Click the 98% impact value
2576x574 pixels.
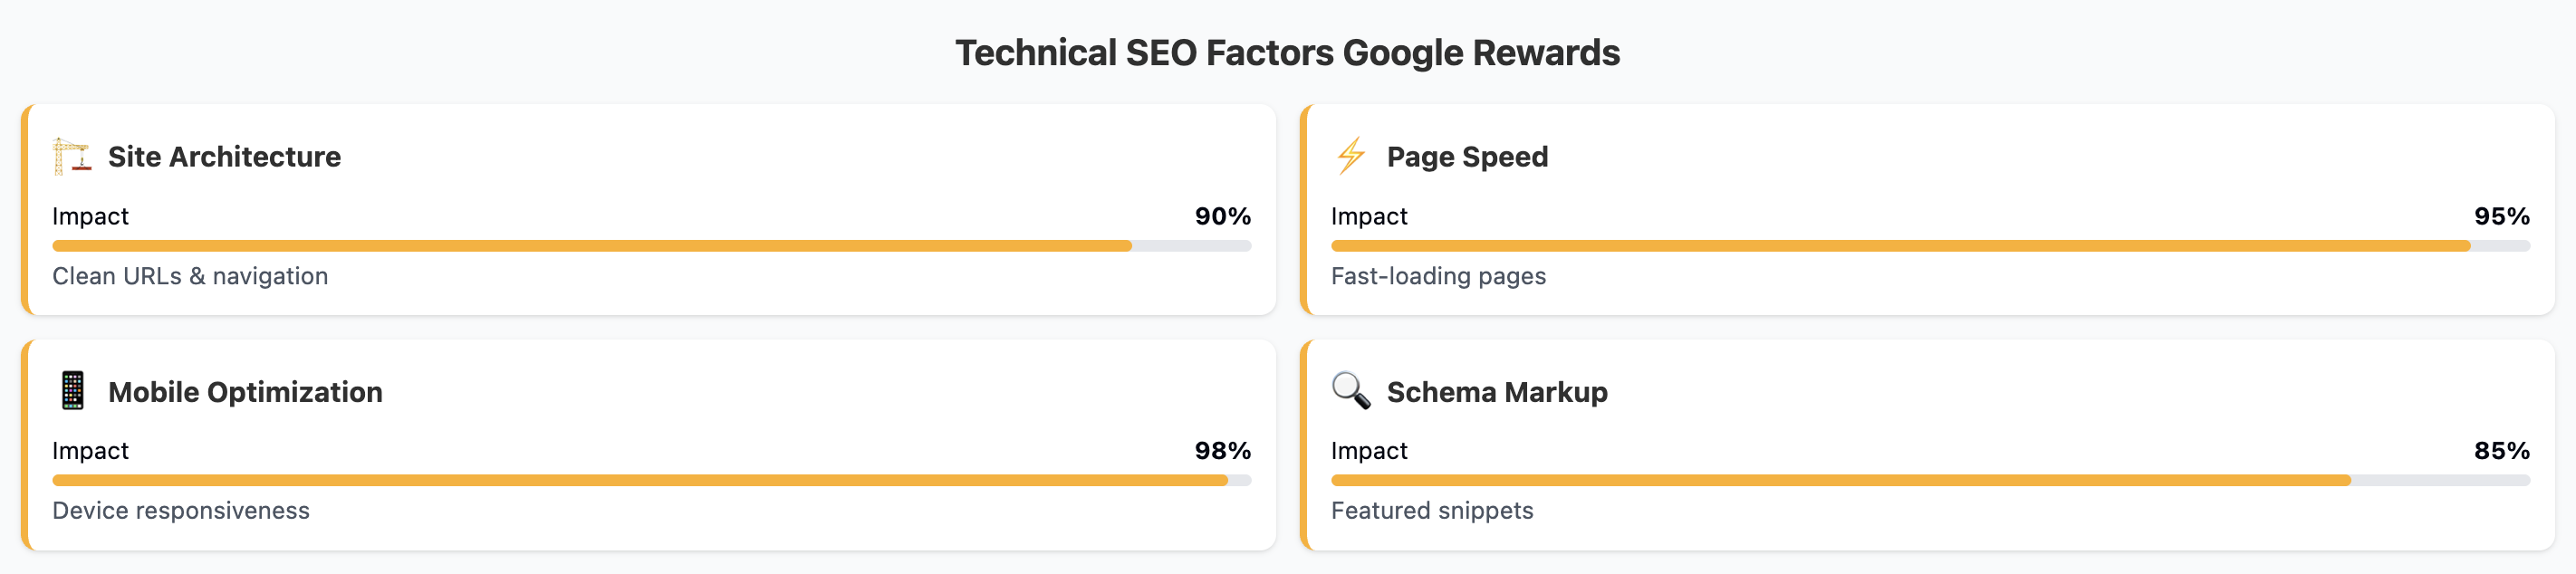(x=1222, y=451)
